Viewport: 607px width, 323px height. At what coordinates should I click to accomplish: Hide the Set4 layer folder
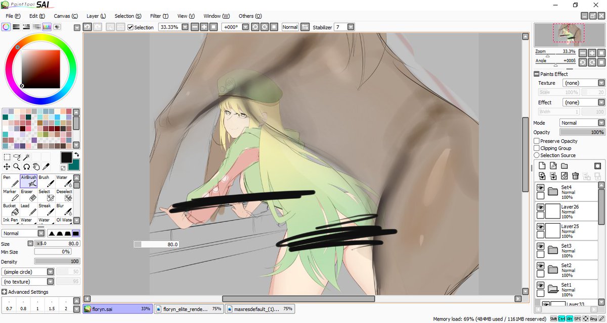pyautogui.click(x=540, y=188)
